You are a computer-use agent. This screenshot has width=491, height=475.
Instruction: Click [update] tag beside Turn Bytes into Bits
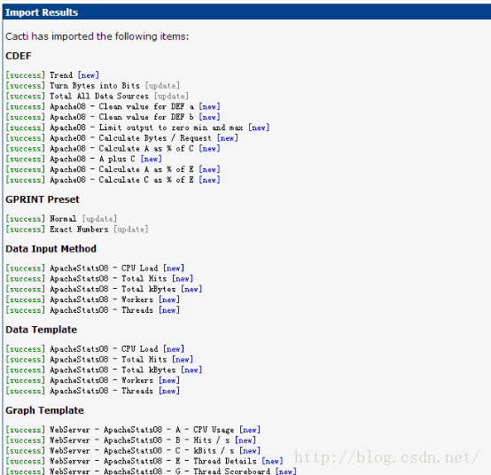[x=162, y=85]
